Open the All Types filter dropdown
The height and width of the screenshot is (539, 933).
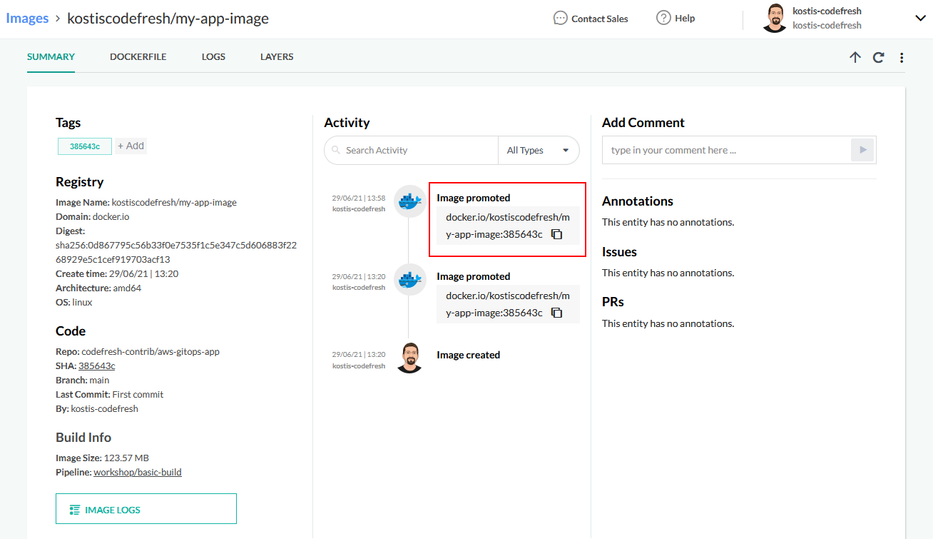coord(539,151)
